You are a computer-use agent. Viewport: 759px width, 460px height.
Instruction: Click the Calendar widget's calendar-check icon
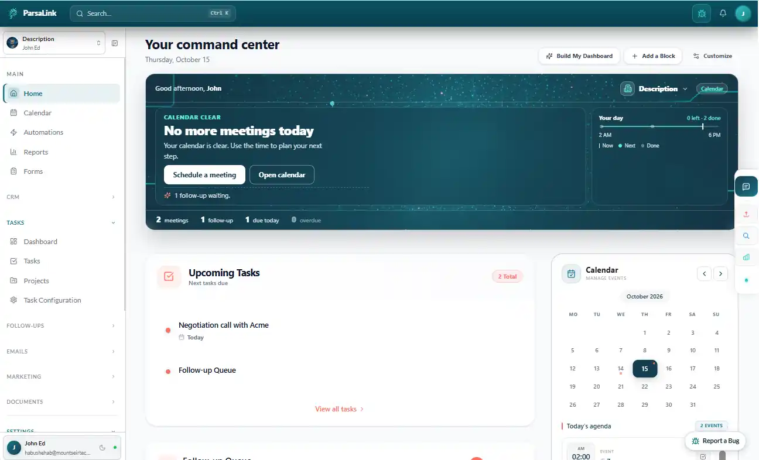pyautogui.click(x=571, y=274)
